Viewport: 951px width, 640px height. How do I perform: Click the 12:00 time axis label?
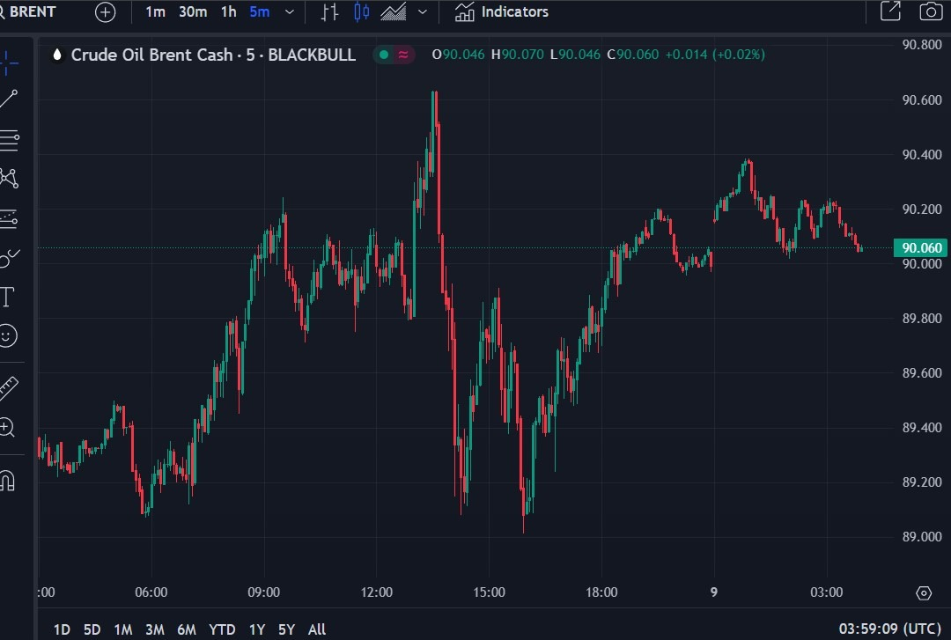(x=377, y=592)
